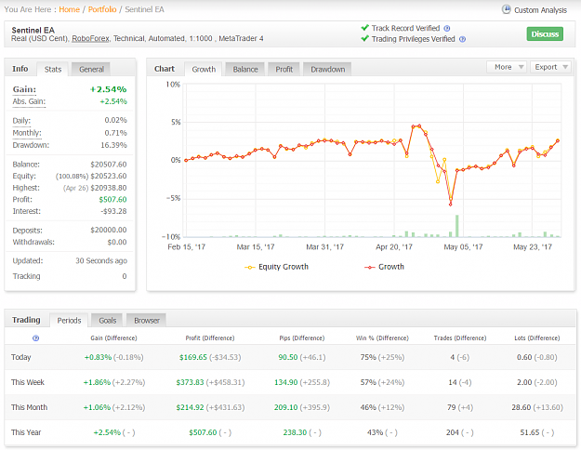Switch to the General tab in the Info panel
The width and height of the screenshot is (581, 450).
91,70
